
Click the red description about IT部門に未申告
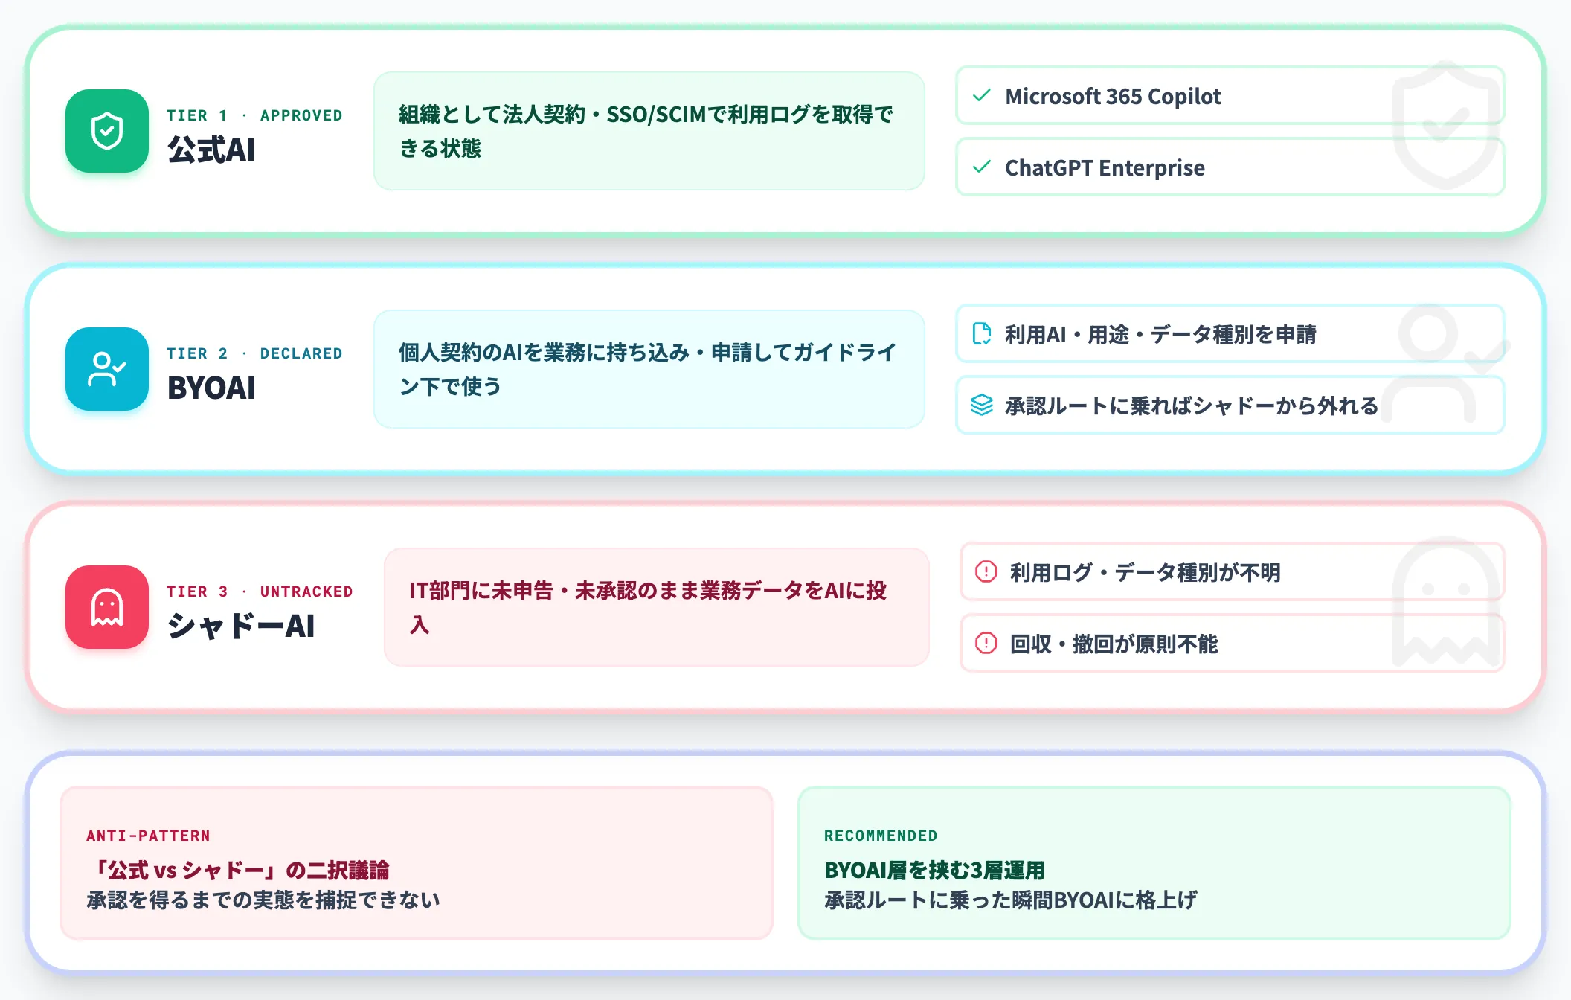pos(657,607)
